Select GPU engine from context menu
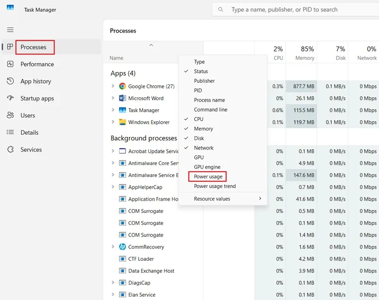This screenshot has height=300, width=379. pyautogui.click(x=207, y=167)
